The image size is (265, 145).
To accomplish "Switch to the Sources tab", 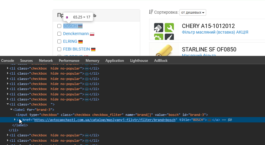I will [26, 61].
